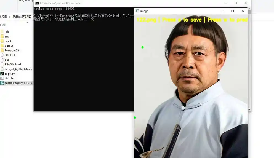Click the 易语言超强抠图 breadcrumb path segment
The height and width of the screenshot is (158, 274).
(x=22, y=17)
